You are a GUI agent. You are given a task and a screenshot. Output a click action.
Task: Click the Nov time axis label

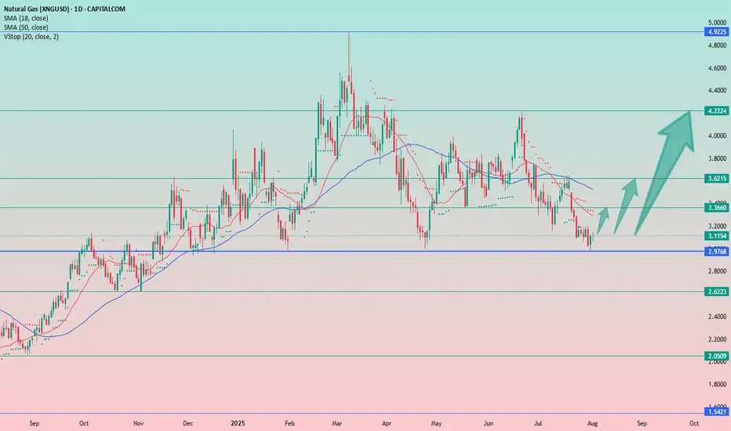click(x=138, y=423)
